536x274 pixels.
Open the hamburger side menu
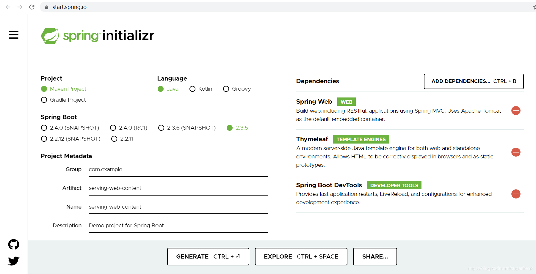click(14, 35)
